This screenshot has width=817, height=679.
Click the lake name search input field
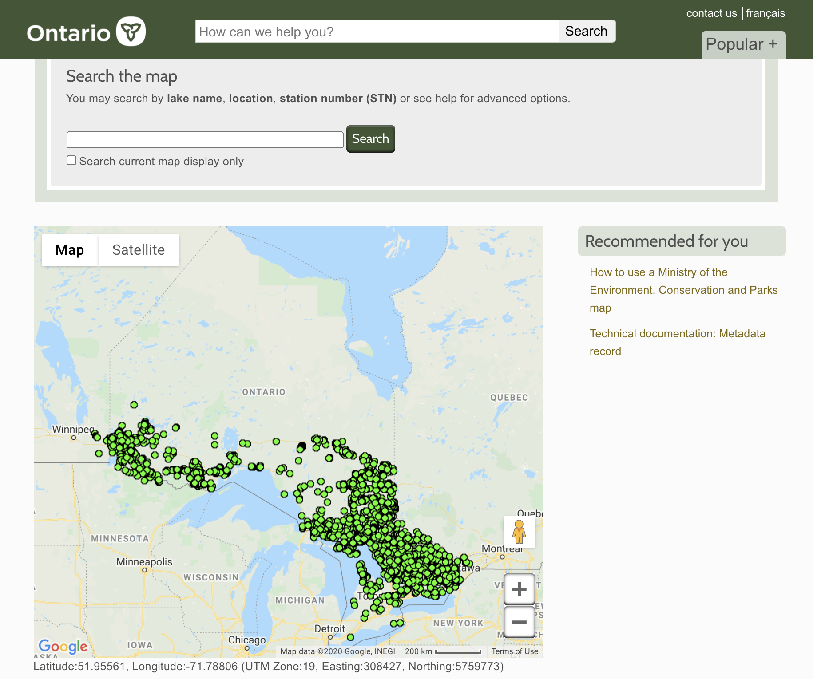click(x=205, y=140)
